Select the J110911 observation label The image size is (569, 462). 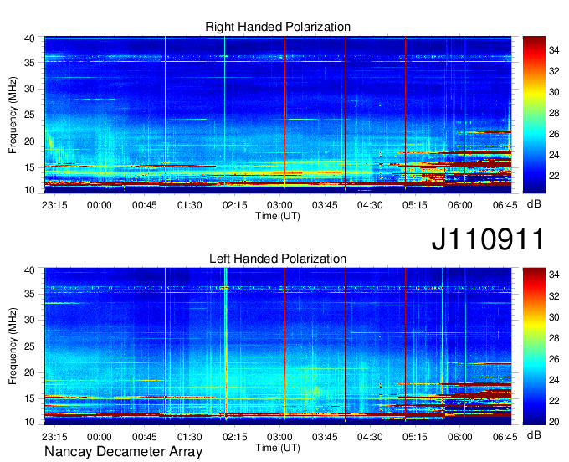point(488,239)
